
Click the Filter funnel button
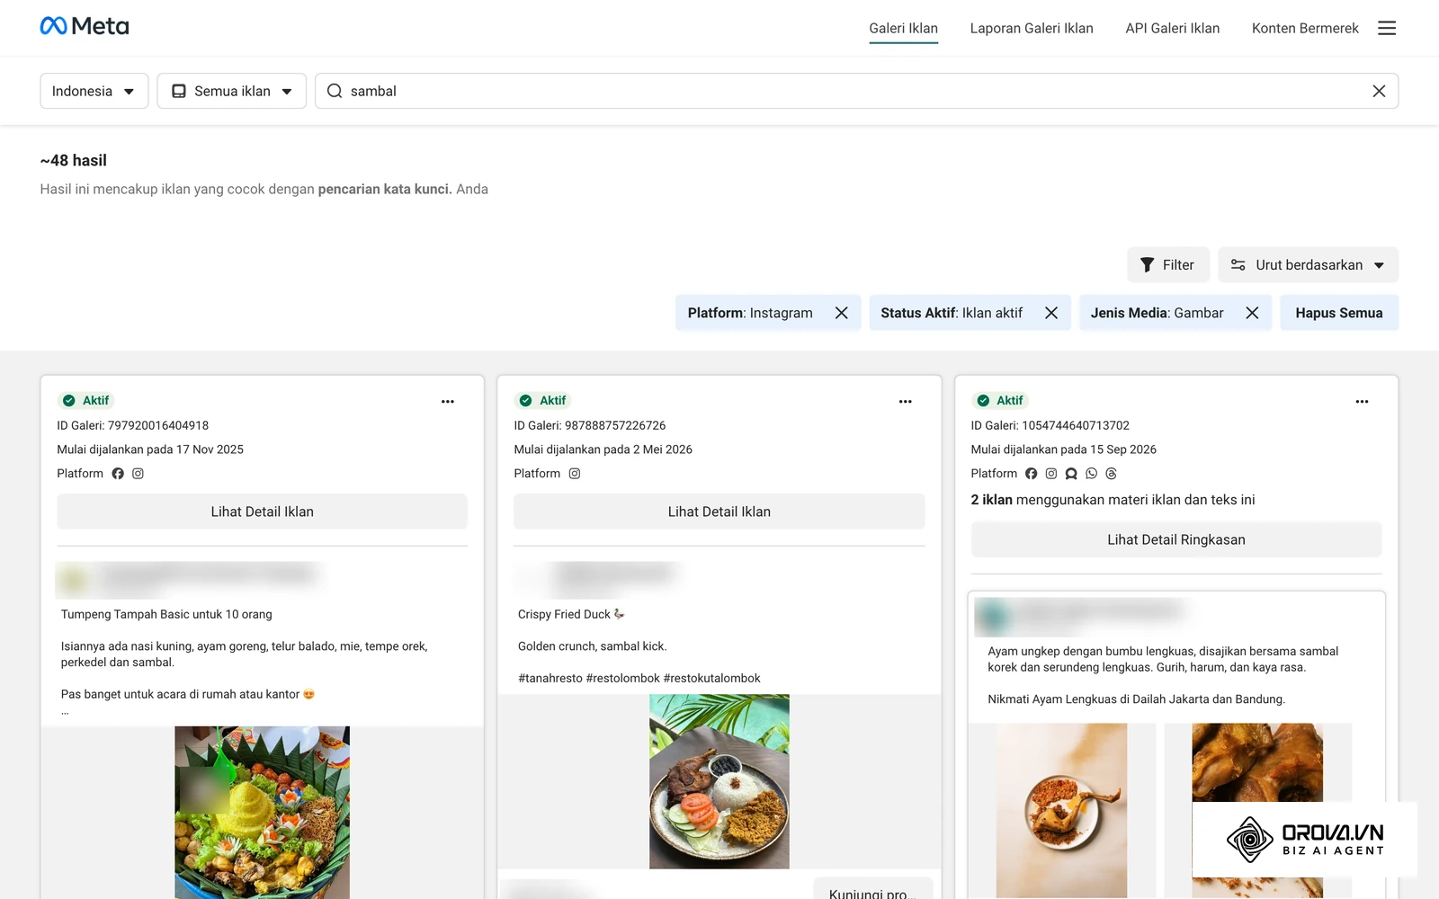(x=1167, y=264)
